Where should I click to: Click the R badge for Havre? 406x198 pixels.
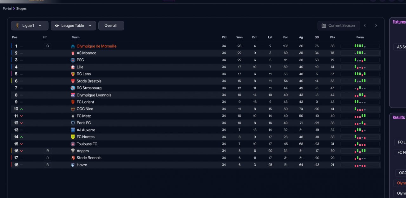tap(48, 165)
